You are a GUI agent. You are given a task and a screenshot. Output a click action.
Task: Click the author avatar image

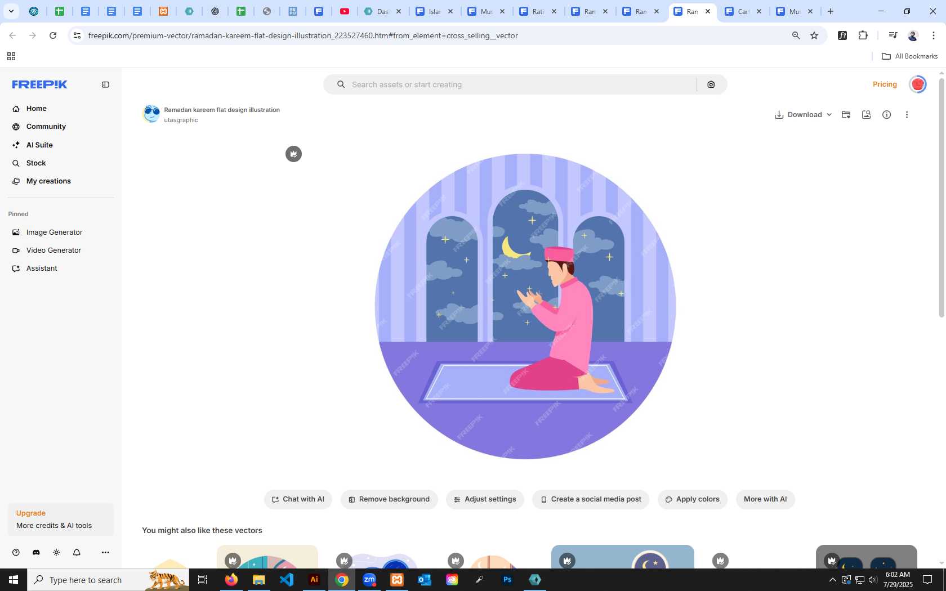(151, 114)
